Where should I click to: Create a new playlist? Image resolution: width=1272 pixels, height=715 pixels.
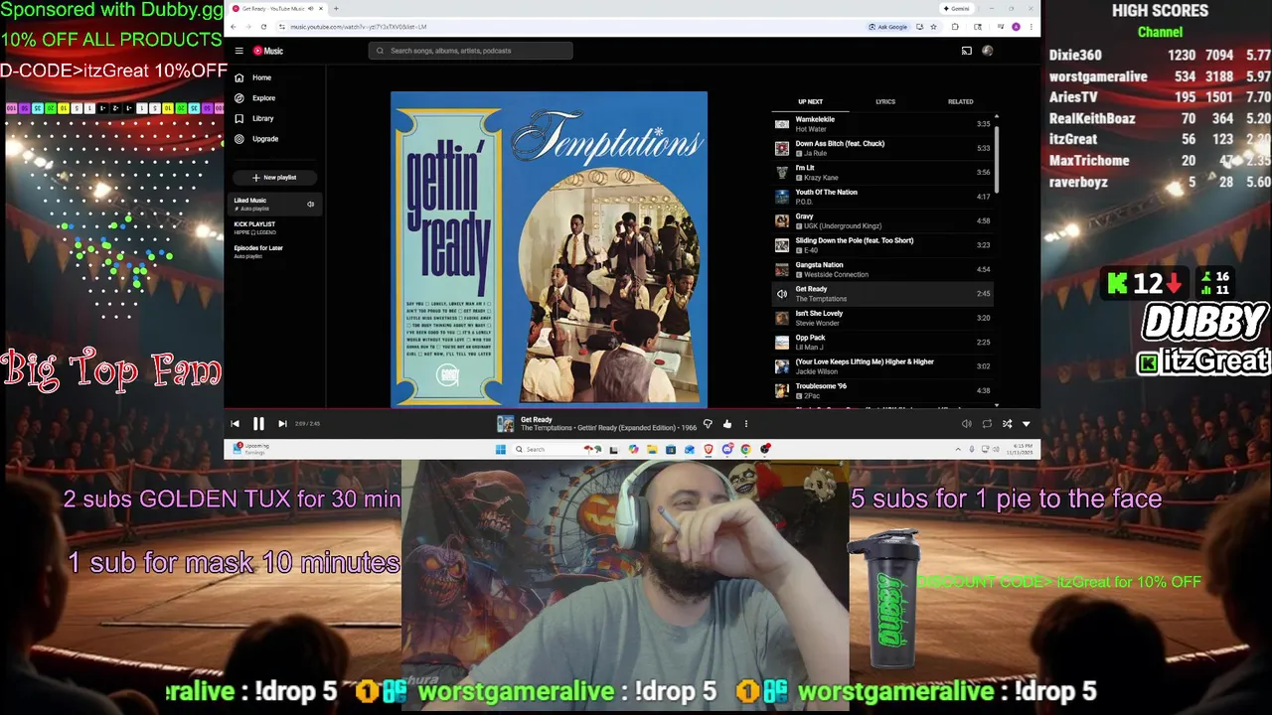[x=274, y=177]
